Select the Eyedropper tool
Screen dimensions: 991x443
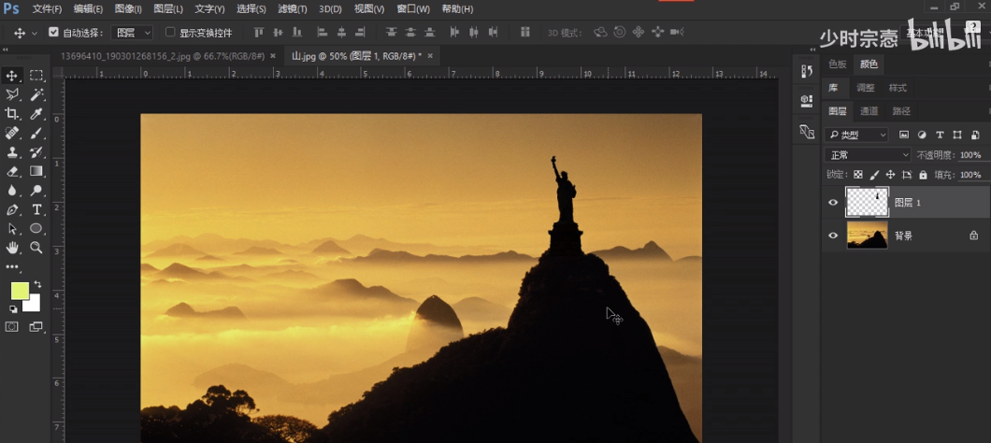(x=36, y=114)
